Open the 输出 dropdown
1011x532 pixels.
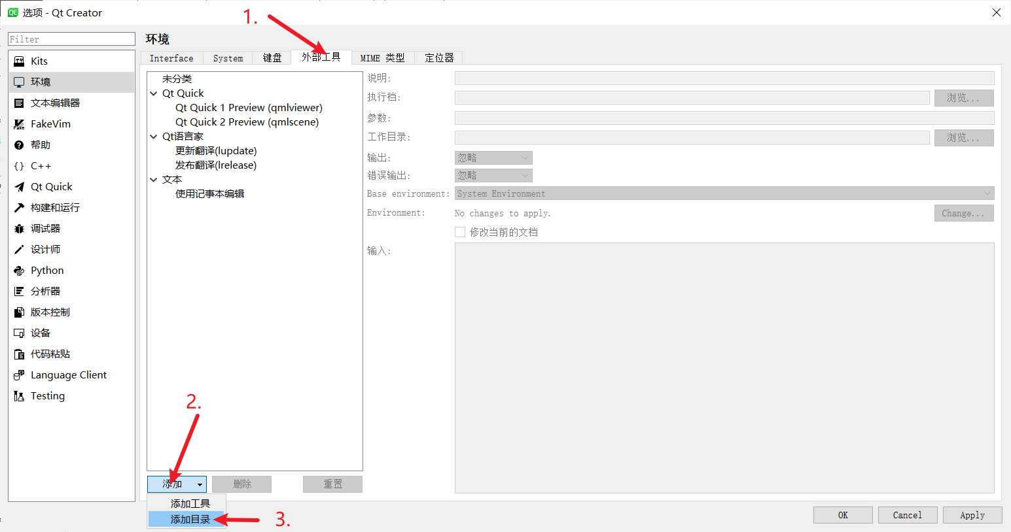[493, 158]
